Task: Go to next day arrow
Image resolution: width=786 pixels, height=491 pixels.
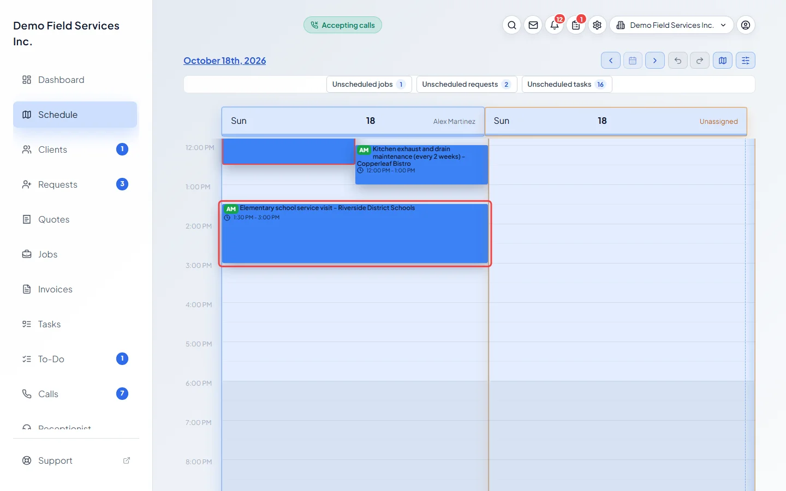Action: click(x=655, y=61)
